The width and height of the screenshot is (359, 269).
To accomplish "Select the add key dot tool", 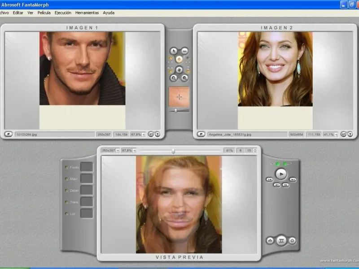I will [x=179, y=59].
